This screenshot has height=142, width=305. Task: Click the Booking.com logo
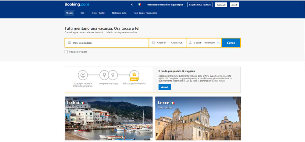tap(77, 5)
